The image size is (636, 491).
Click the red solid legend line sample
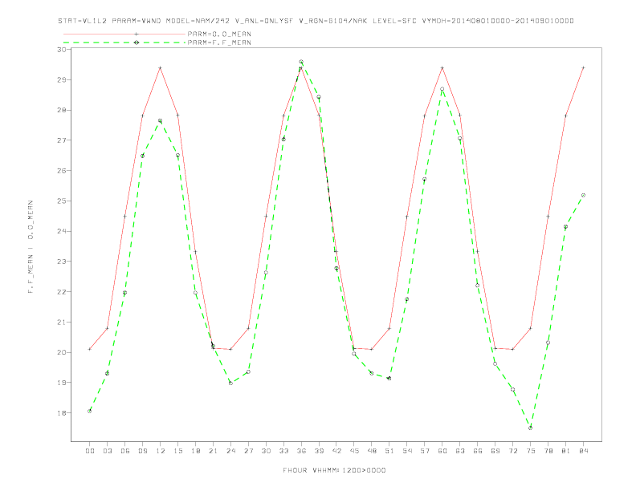click(124, 34)
